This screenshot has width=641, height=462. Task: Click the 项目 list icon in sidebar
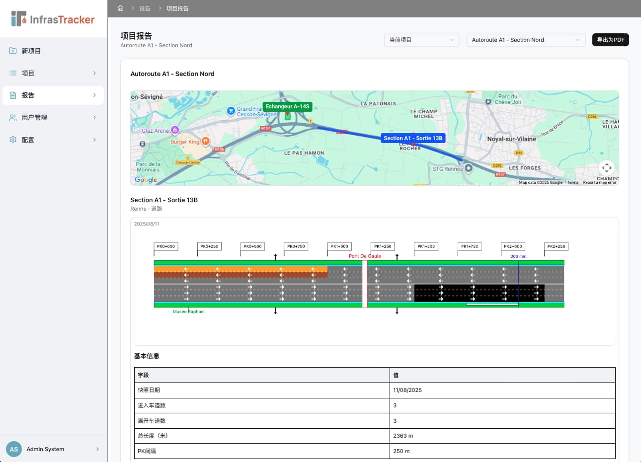pos(13,73)
